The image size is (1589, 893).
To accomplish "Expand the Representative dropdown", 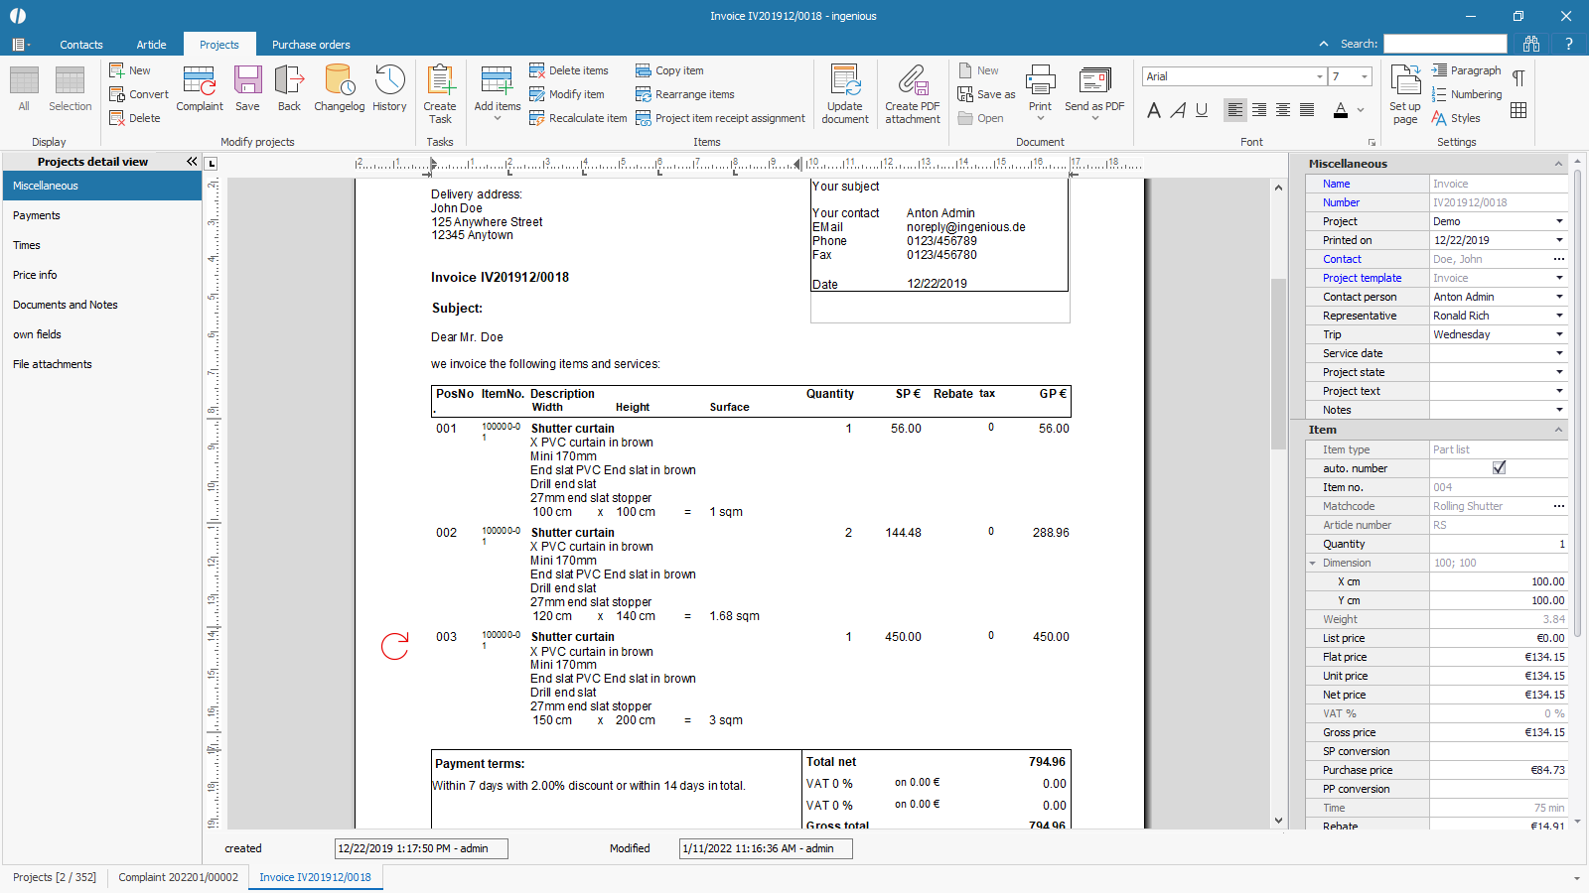I will coord(1559,316).
